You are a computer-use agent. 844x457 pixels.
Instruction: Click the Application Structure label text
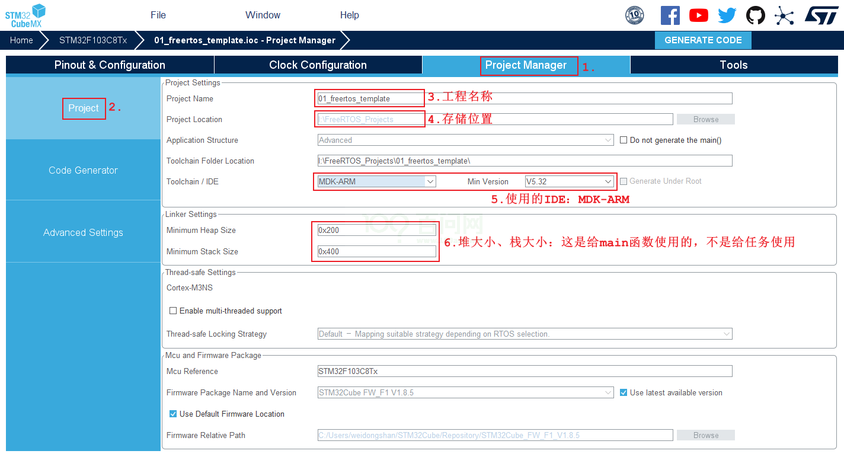click(x=202, y=140)
